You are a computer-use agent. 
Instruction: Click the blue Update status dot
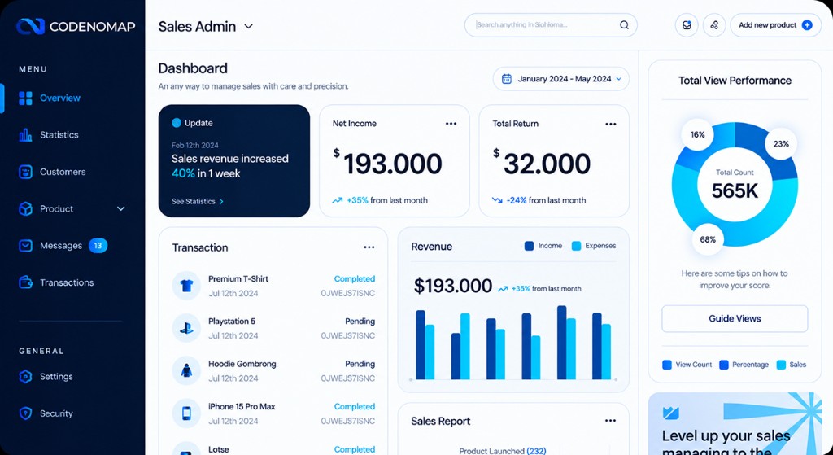coord(177,123)
